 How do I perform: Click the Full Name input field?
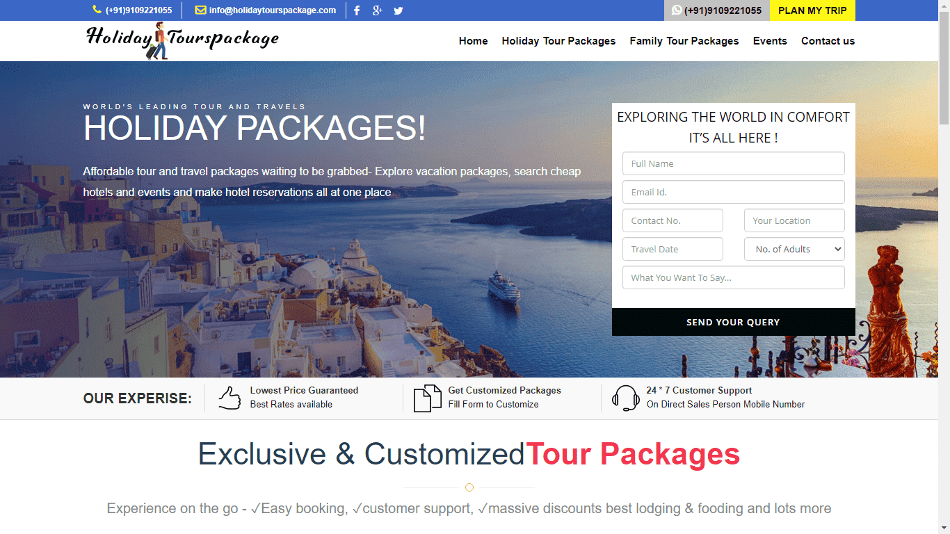tap(733, 163)
